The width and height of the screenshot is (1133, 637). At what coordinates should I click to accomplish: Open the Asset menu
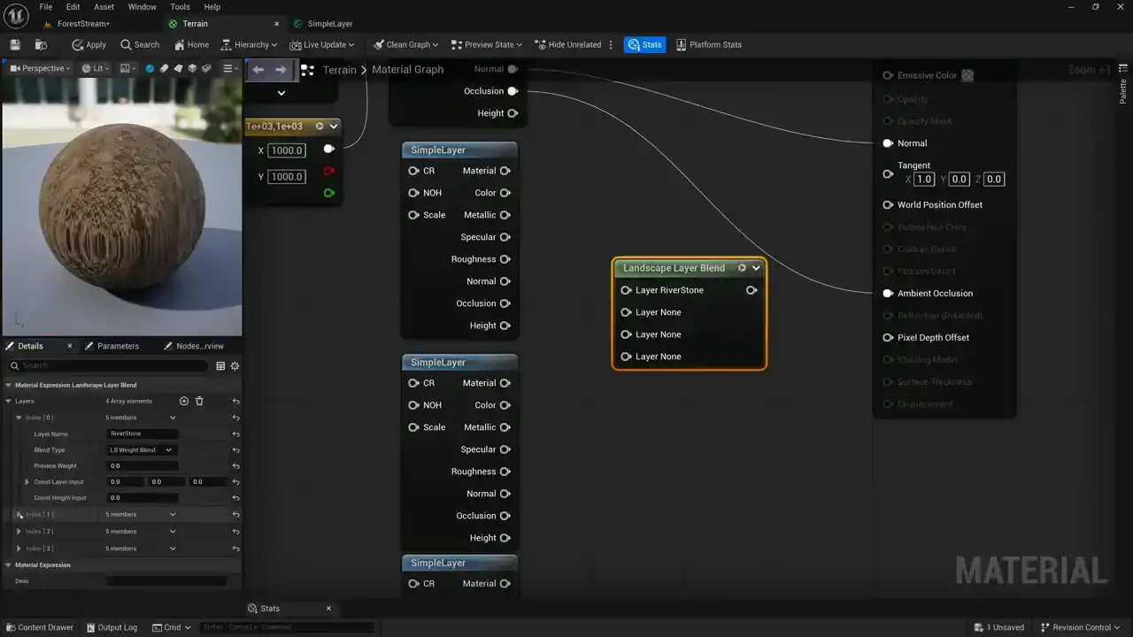coord(104,7)
